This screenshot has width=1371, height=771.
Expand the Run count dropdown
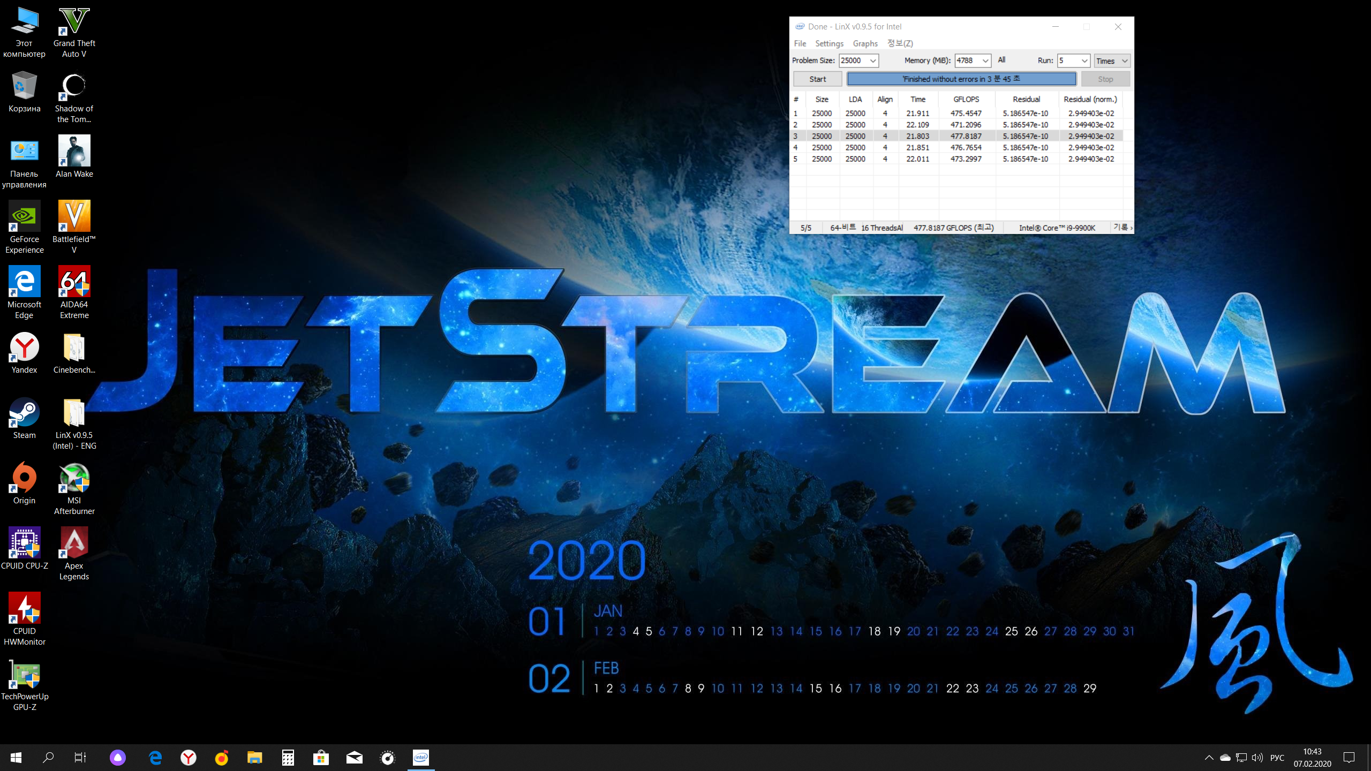pos(1084,61)
